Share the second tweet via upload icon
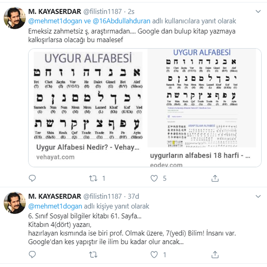Image resolution: width=267 pixels, height=267 pixels. point(215,254)
